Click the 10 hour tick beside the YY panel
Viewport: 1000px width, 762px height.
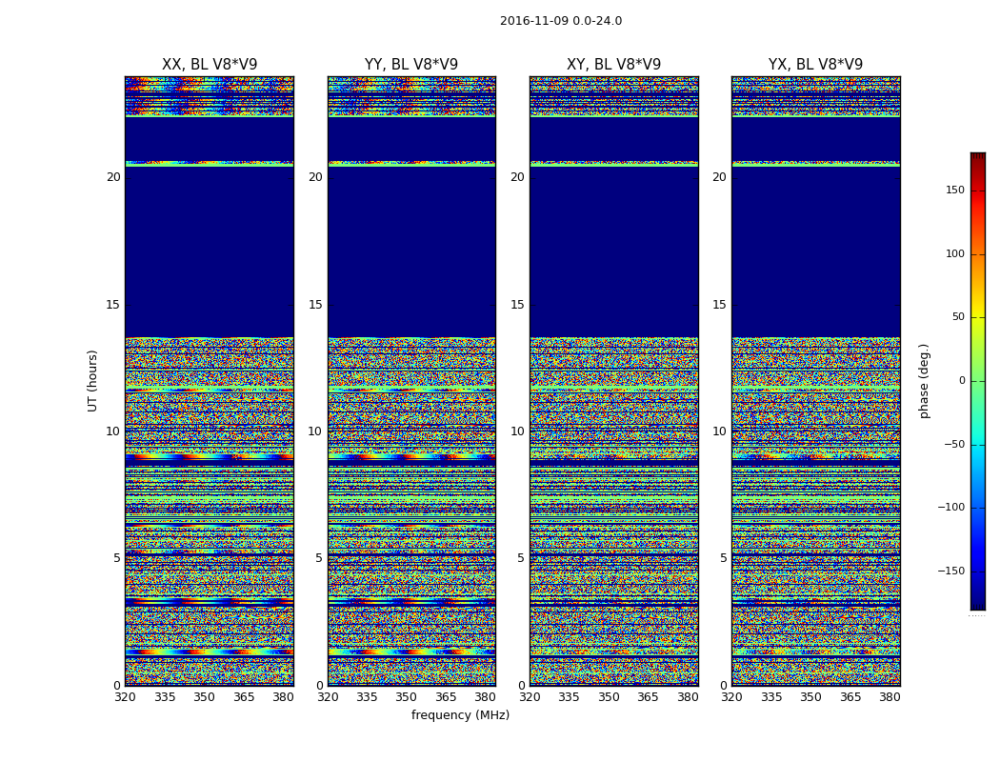314,431
